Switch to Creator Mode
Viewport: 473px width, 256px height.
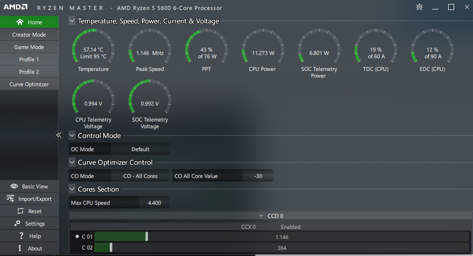(x=29, y=35)
